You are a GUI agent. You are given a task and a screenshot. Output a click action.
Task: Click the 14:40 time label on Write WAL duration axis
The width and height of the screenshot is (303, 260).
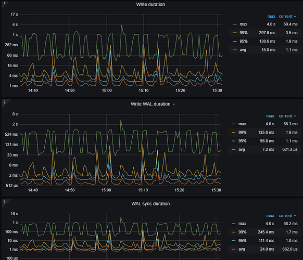(x=33, y=190)
